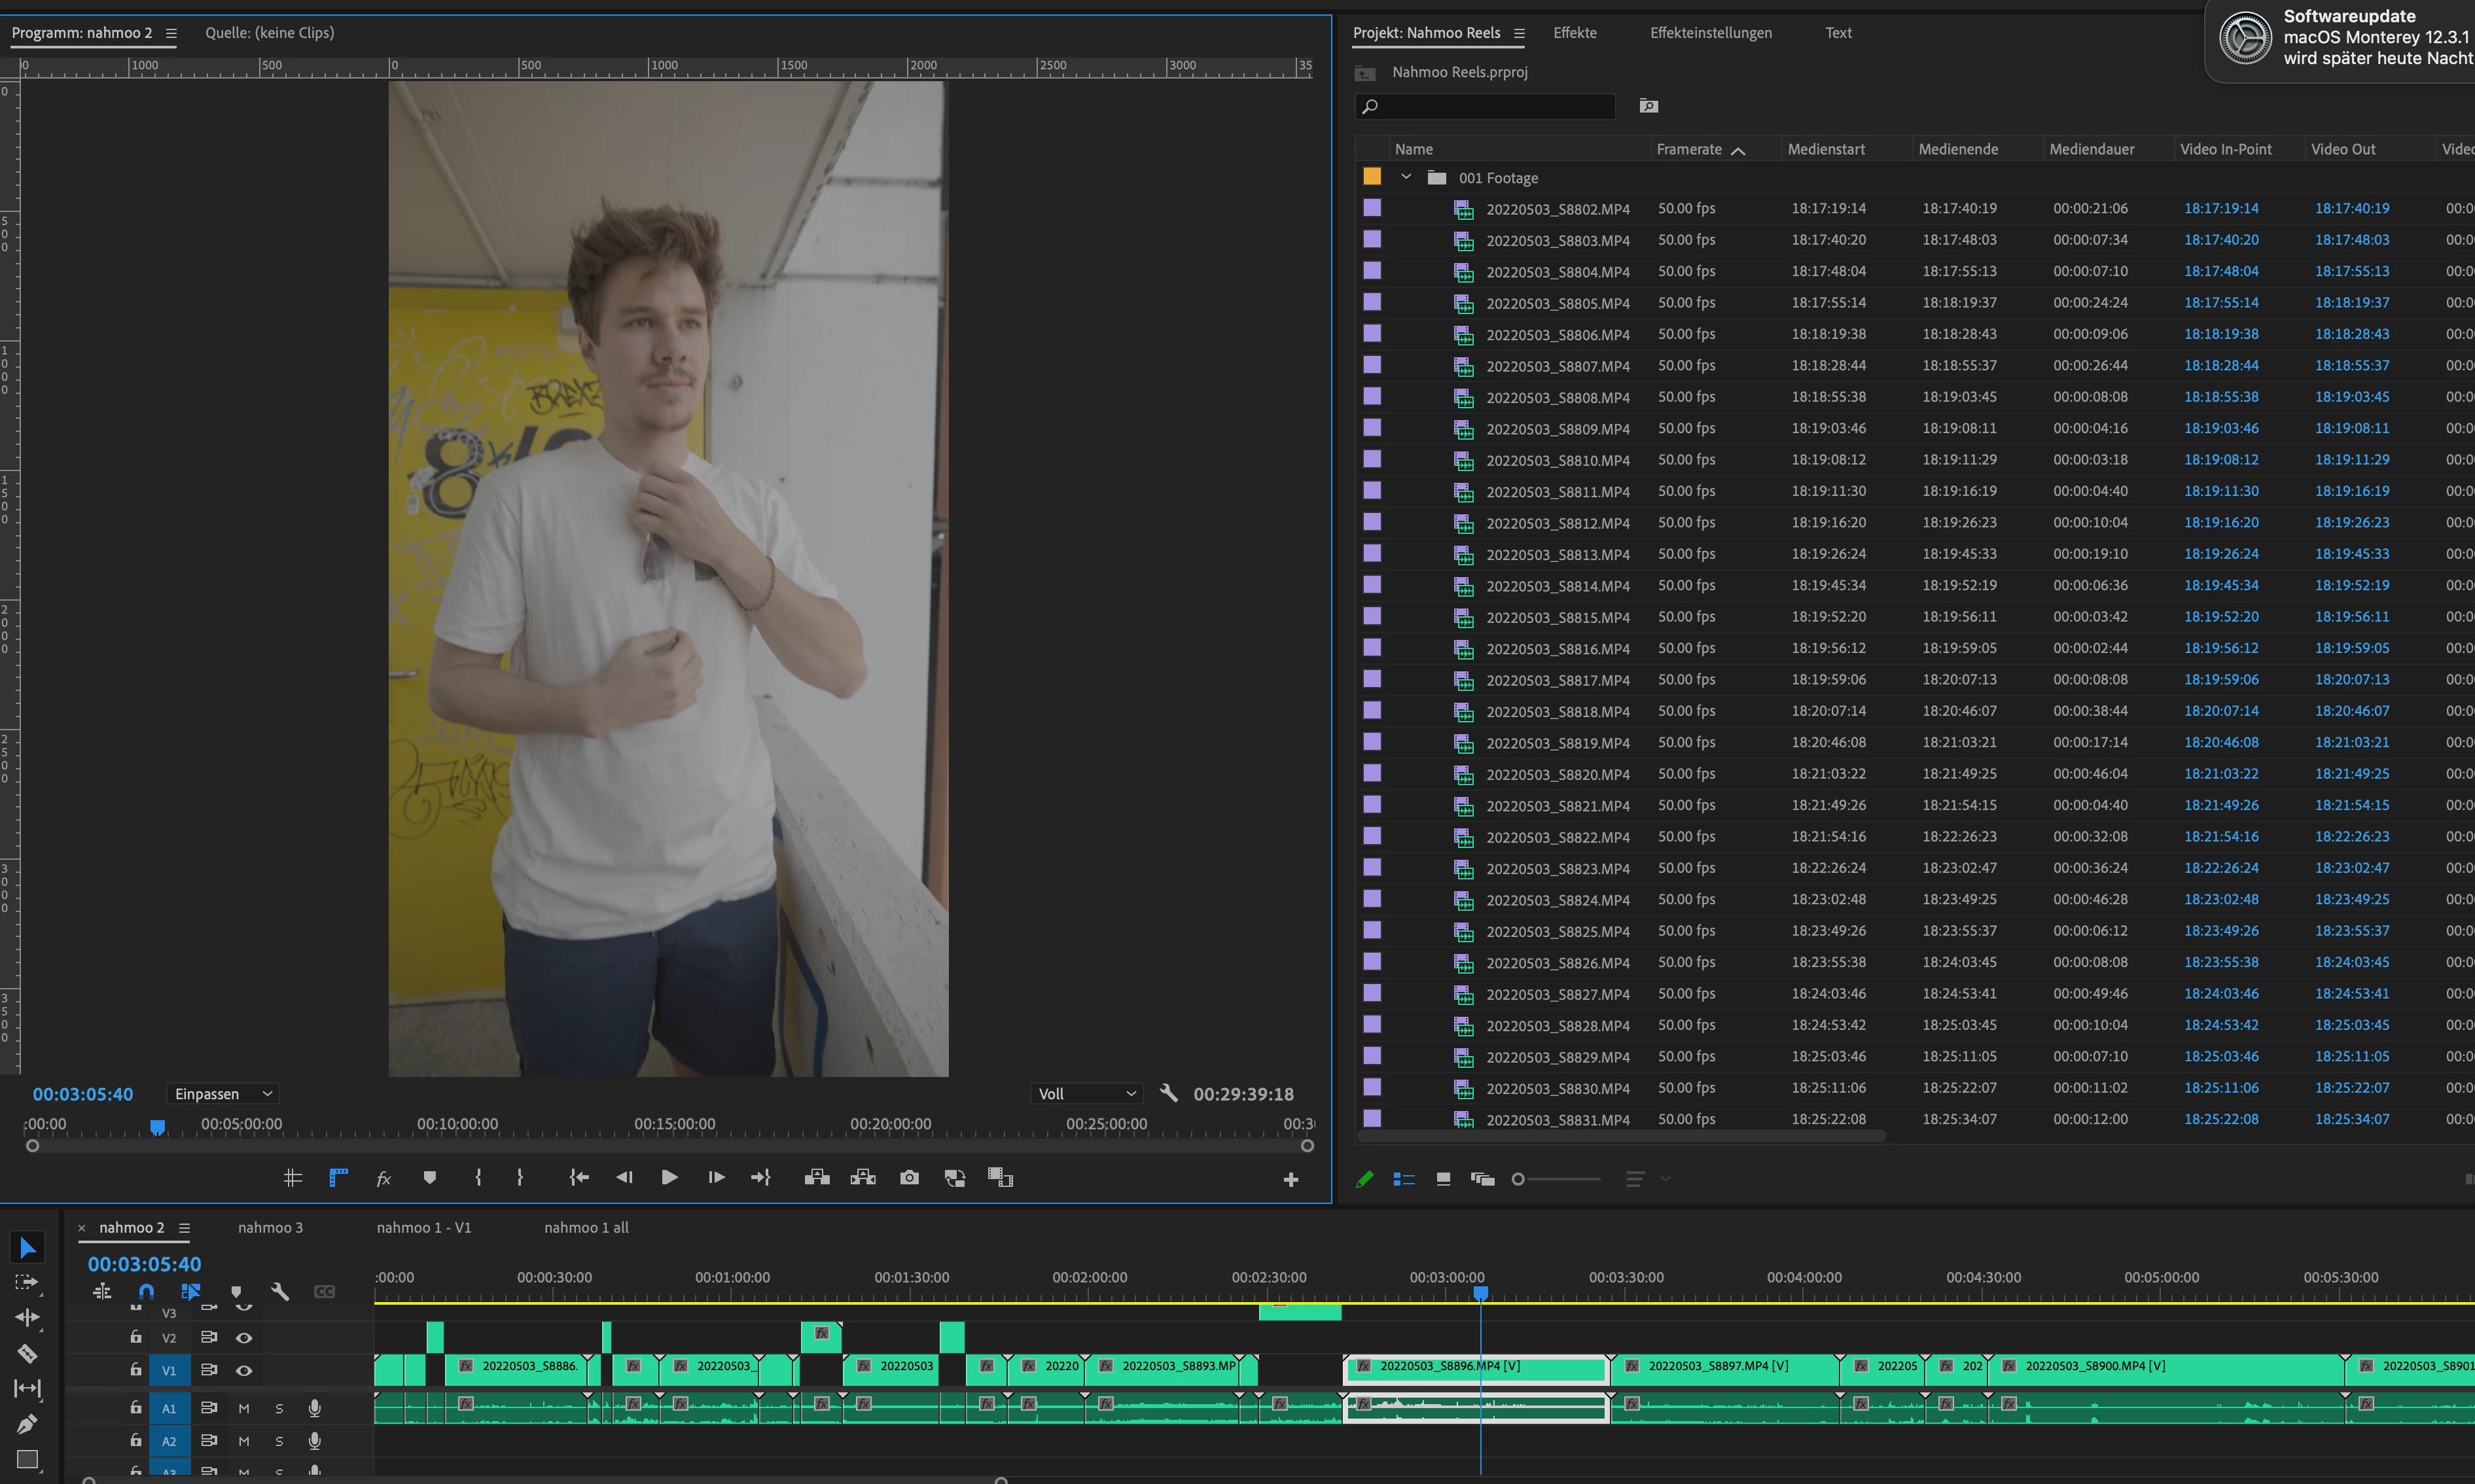This screenshot has width=2475, height=1484.
Task: Click Export Frame camera icon
Action: [909, 1178]
